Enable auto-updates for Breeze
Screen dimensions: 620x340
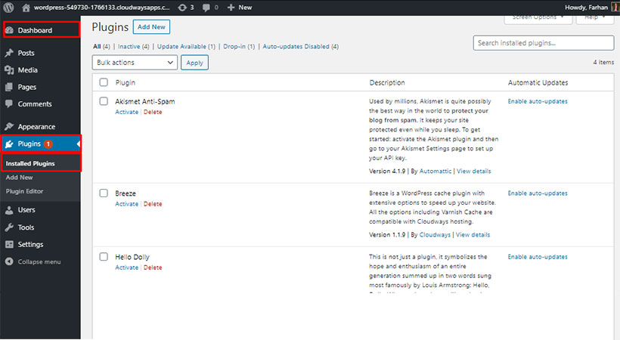(x=538, y=193)
